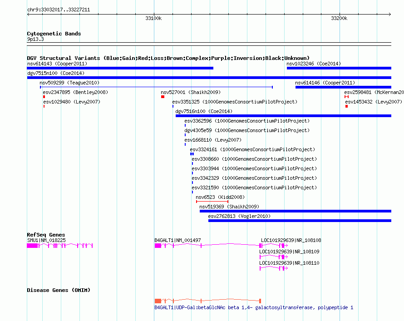Select red loss block under nsv527001

[x=163, y=97]
